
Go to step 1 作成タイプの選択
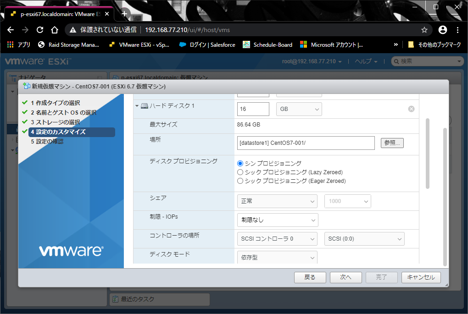55,103
